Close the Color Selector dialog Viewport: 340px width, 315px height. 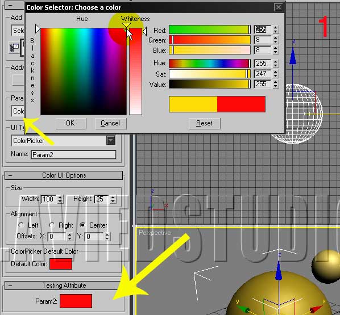coord(279,7)
